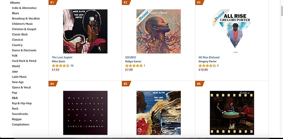283x139 pixels.
Task: Select Soundtracks category in sidebar
Action: [x=20, y=114]
